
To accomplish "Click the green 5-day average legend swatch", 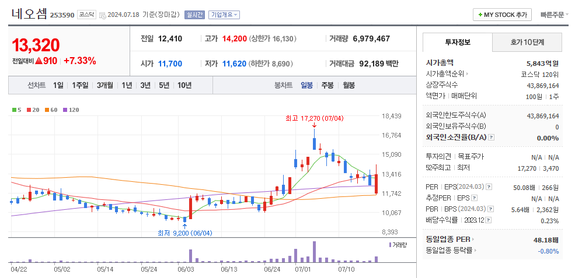I will pyautogui.click(x=14, y=110).
